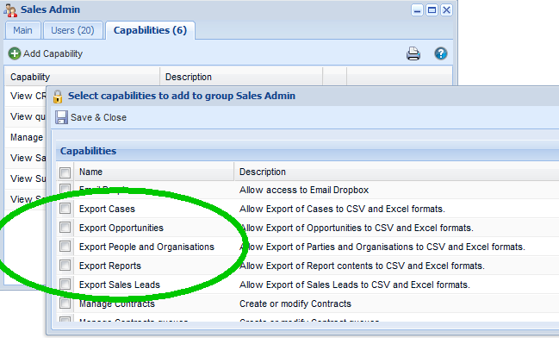The image size is (559, 338).
Task: Click 'Create or modify Contracts' description
Action: (x=295, y=304)
